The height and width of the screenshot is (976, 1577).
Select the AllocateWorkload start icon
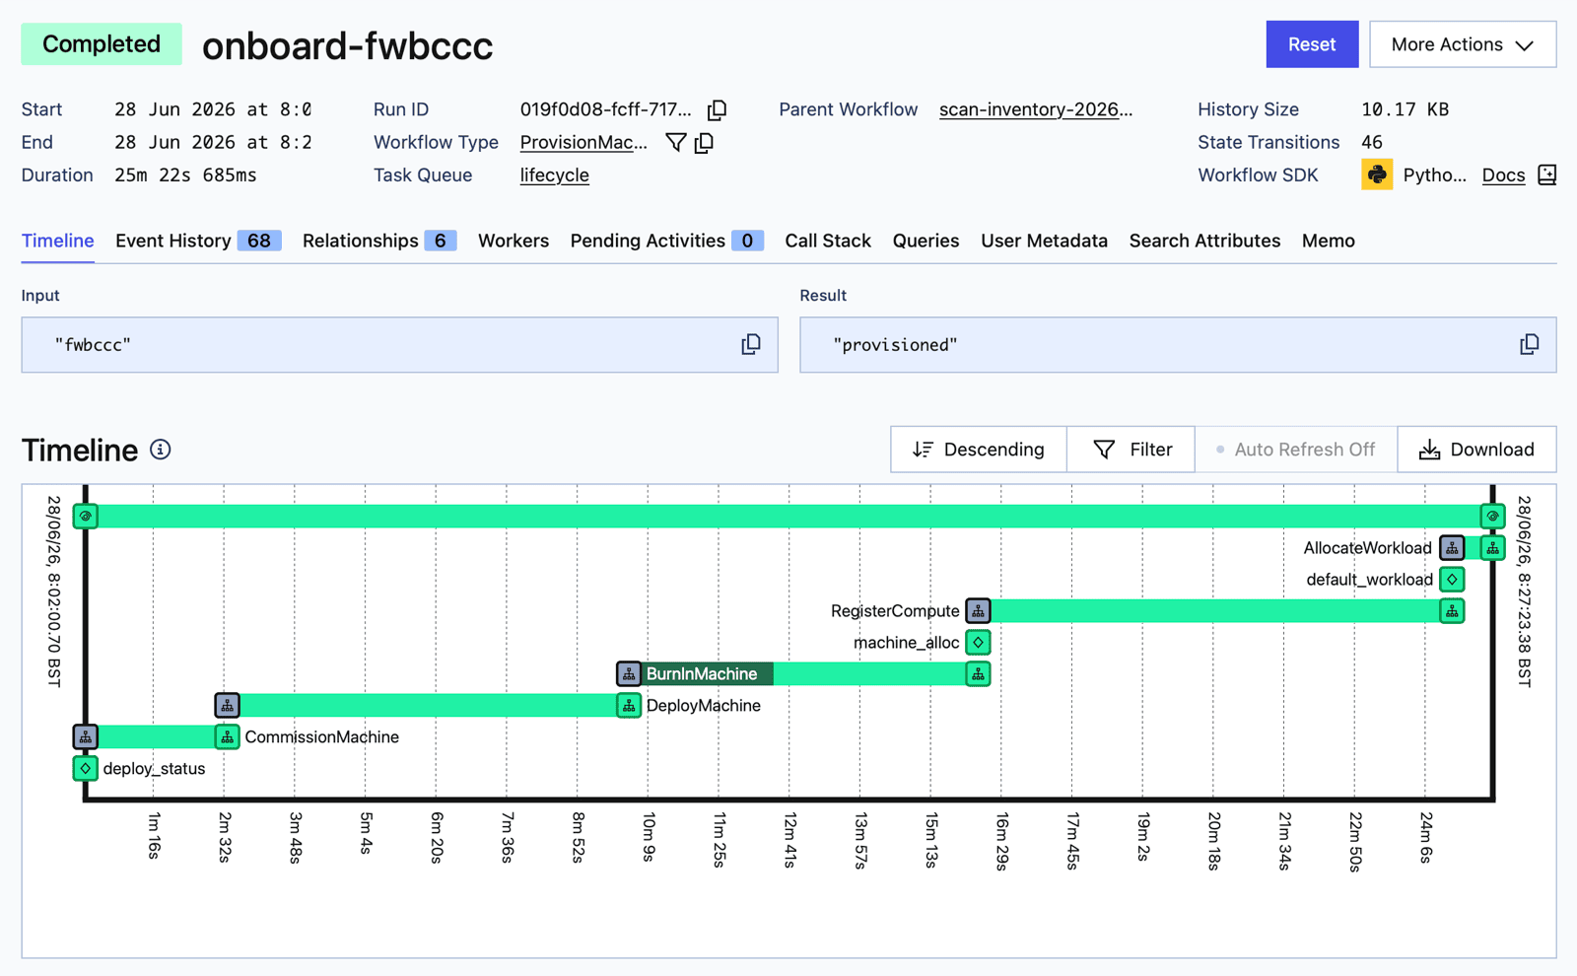click(x=1452, y=547)
